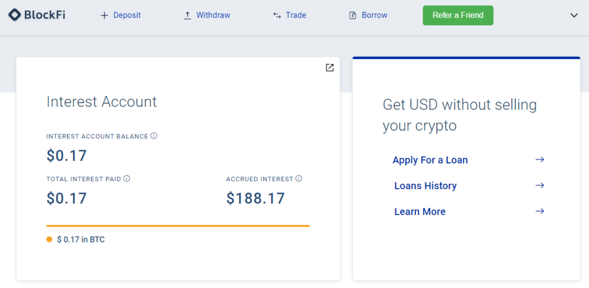This screenshot has width=589, height=288.
Task: Show info for Interest Account Balance
Action: pyautogui.click(x=154, y=136)
